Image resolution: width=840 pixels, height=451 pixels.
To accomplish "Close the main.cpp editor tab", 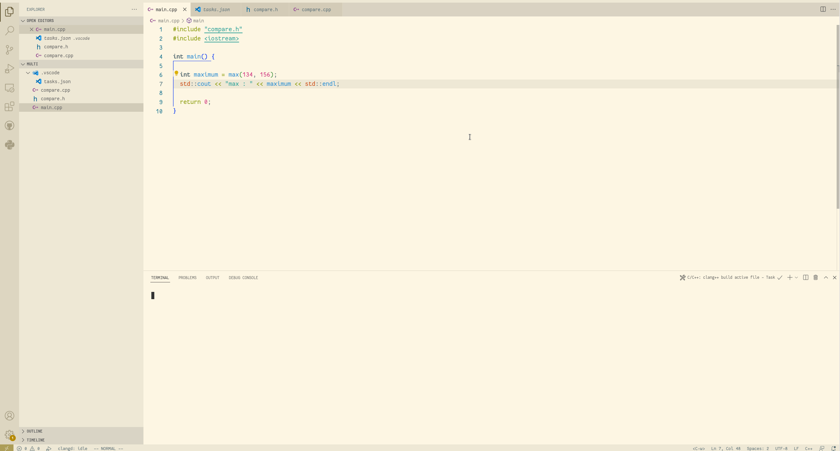I will [185, 9].
